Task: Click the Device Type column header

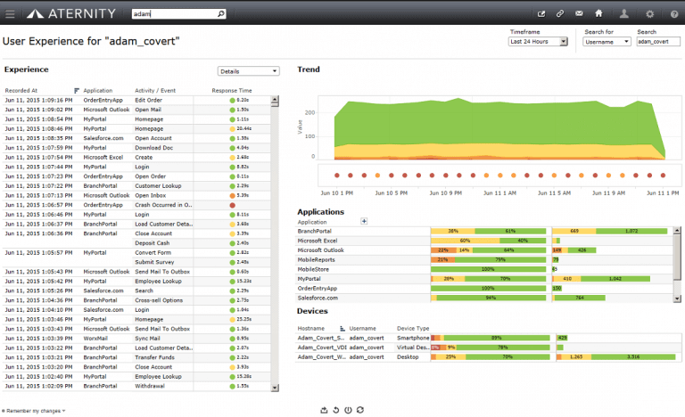Action: pyautogui.click(x=413, y=329)
